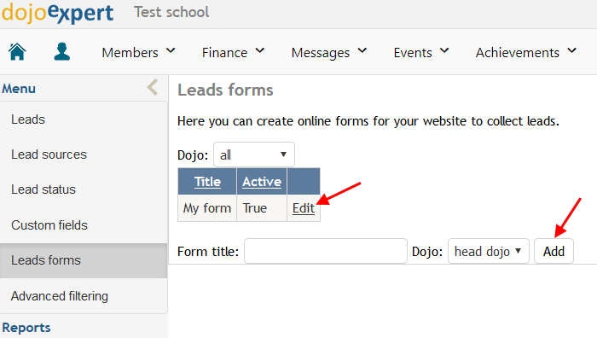Expand the Messages dropdown arrow
Image resolution: width=597 pixels, height=338 pixels.
point(362,50)
